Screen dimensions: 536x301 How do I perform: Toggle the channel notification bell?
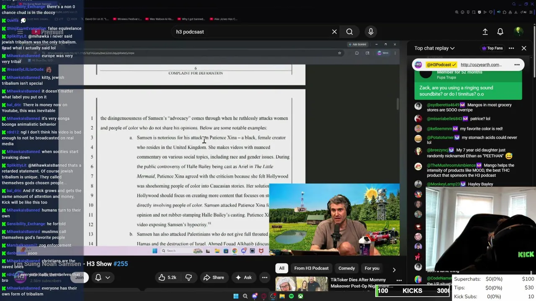pyautogui.click(x=98, y=277)
